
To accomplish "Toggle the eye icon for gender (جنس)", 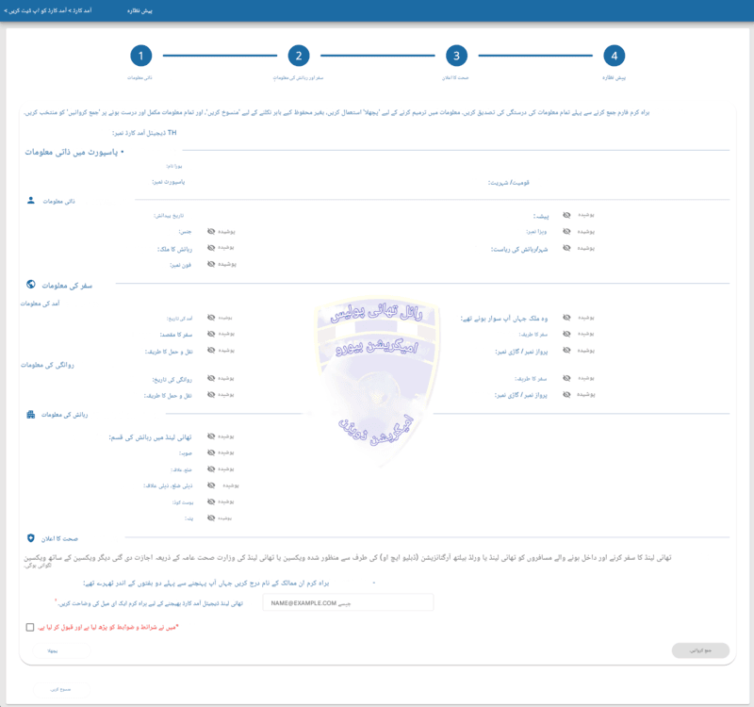I will 211,231.
